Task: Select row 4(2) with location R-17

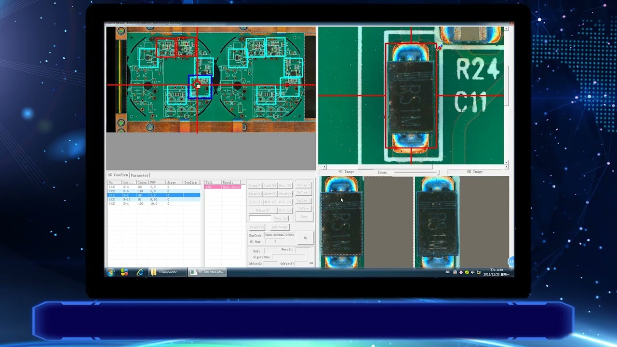Action: (x=153, y=200)
